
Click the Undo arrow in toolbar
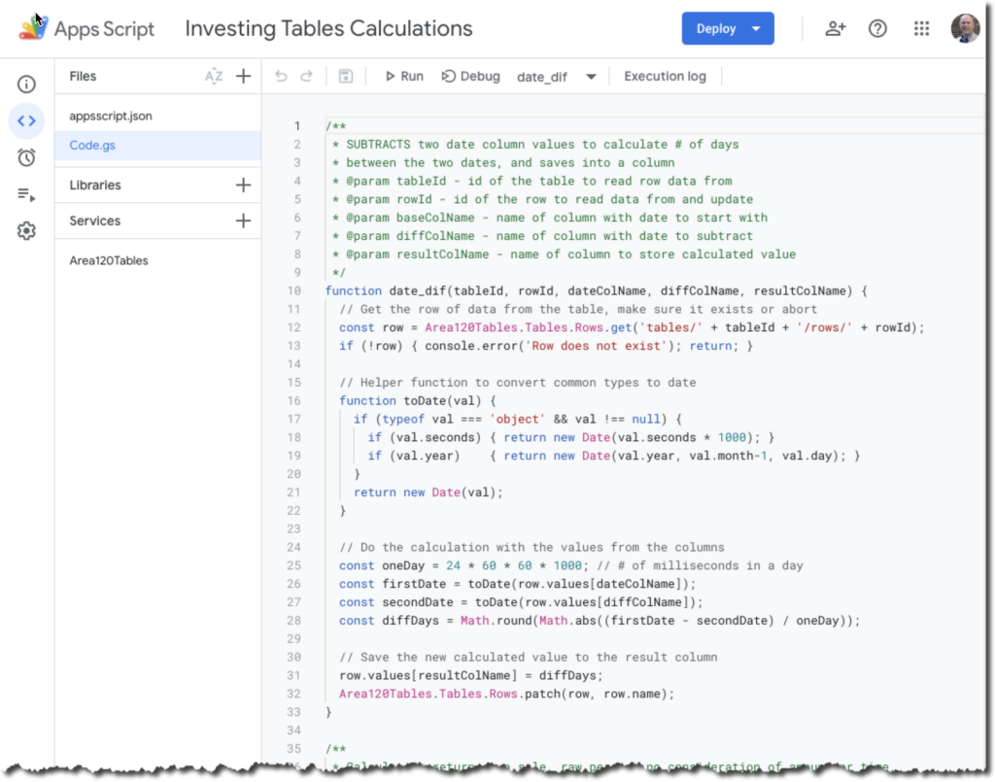pos(282,77)
